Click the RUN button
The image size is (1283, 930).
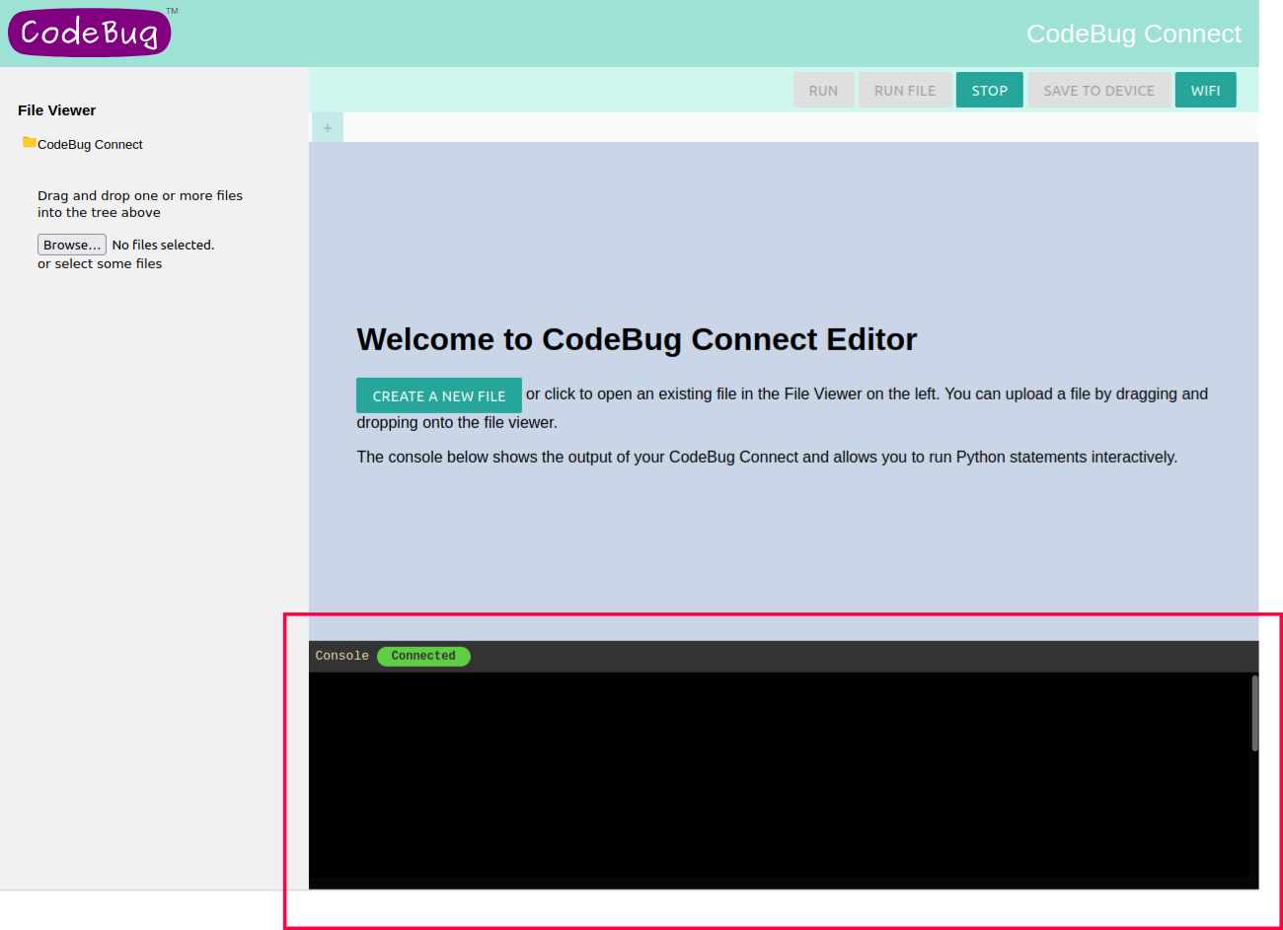[x=823, y=90]
